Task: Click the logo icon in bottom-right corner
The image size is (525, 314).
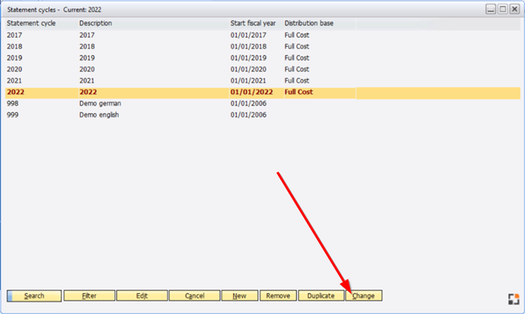Action: pyautogui.click(x=514, y=298)
